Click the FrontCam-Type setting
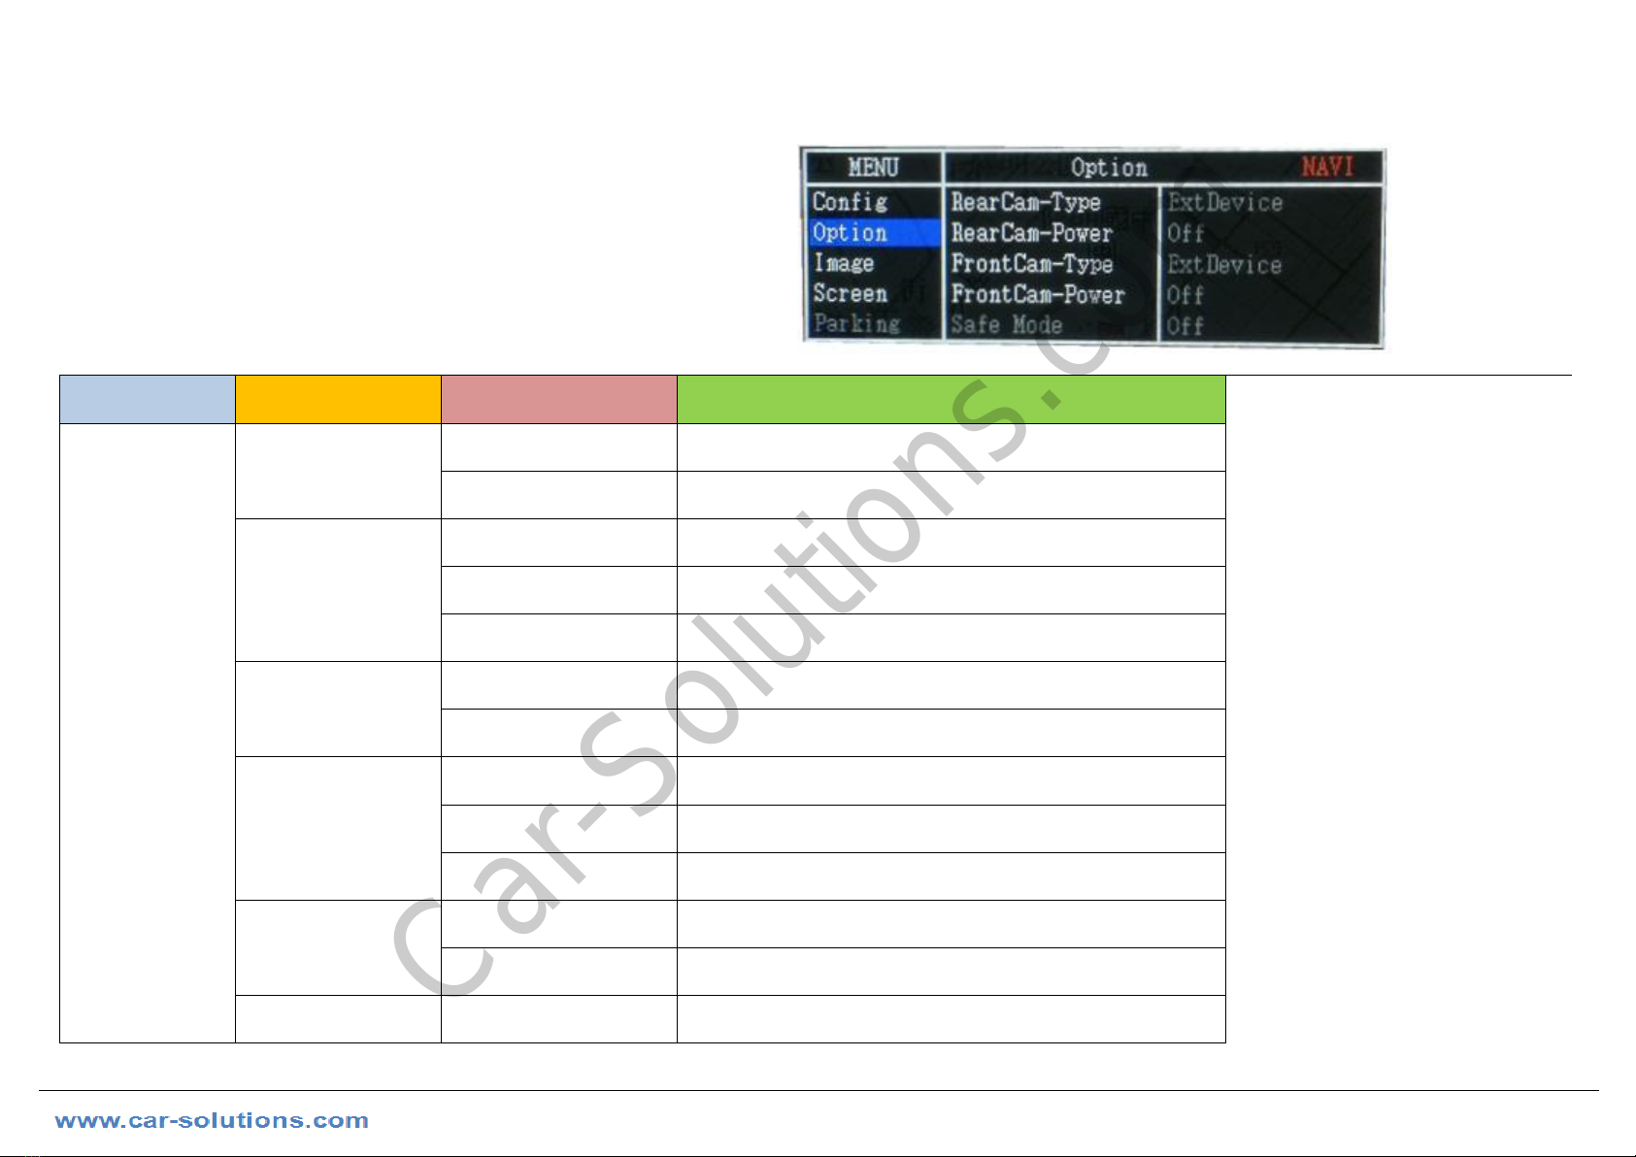Image resolution: width=1636 pixels, height=1157 pixels. pos(1031,264)
